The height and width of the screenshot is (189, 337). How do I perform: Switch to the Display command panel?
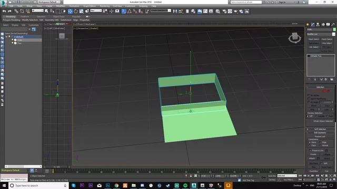click(x=328, y=25)
